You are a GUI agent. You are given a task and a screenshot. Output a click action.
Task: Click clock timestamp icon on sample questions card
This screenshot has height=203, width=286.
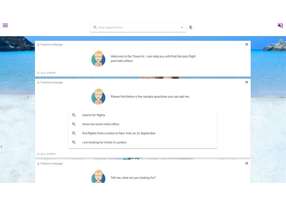pyautogui.click(x=38, y=154)
